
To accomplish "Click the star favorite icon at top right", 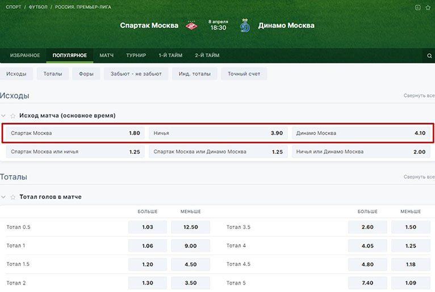I will 428,7.
